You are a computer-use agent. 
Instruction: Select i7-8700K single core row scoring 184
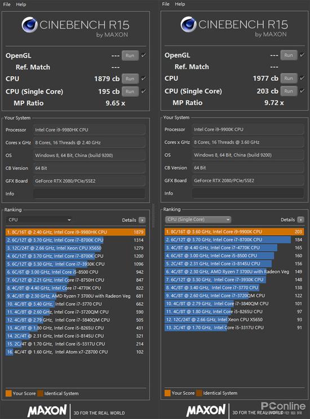pos(234,240)
